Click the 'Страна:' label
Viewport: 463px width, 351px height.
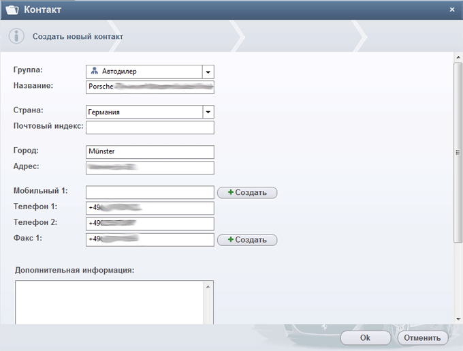click(29, 110)
